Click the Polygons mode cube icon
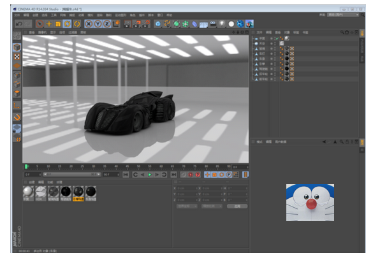 17,94
